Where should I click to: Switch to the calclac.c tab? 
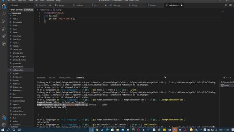79,5
